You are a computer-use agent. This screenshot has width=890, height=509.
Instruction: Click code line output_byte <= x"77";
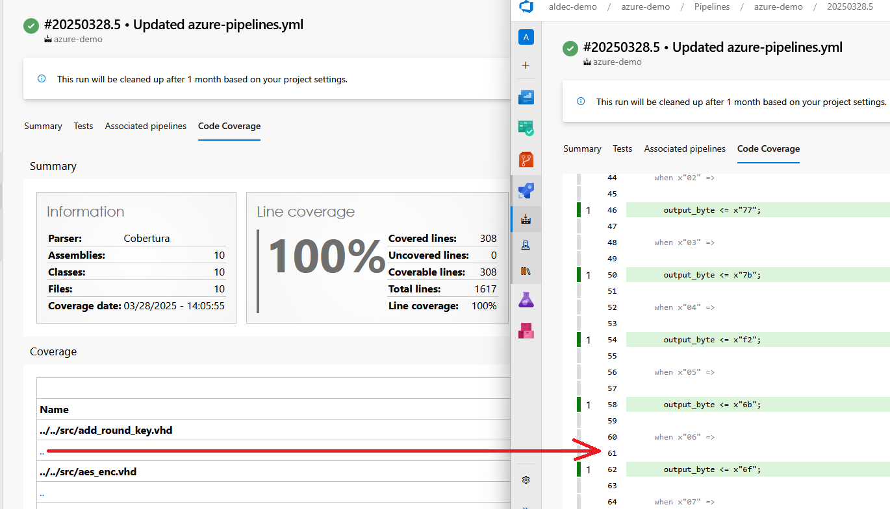click(712, 210)
